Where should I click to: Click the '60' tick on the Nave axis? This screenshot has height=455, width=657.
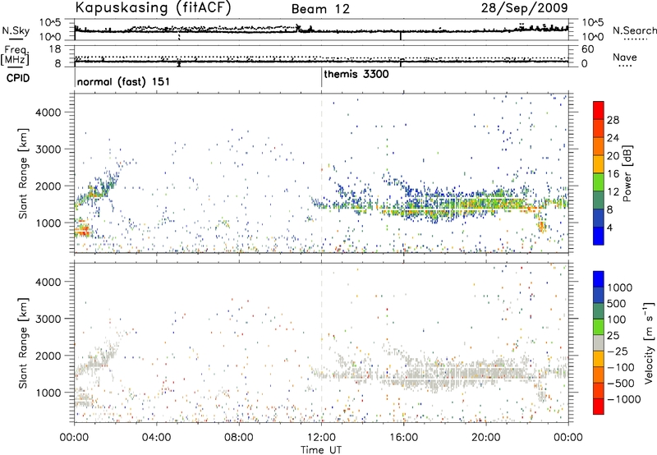[x=588, y=49]
